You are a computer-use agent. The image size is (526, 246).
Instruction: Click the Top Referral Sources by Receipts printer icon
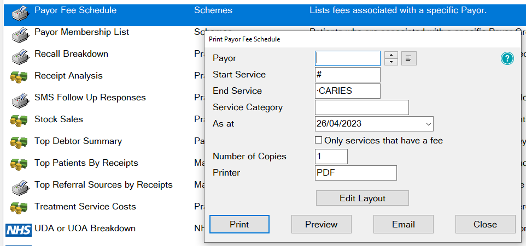(x=20, y=187)
